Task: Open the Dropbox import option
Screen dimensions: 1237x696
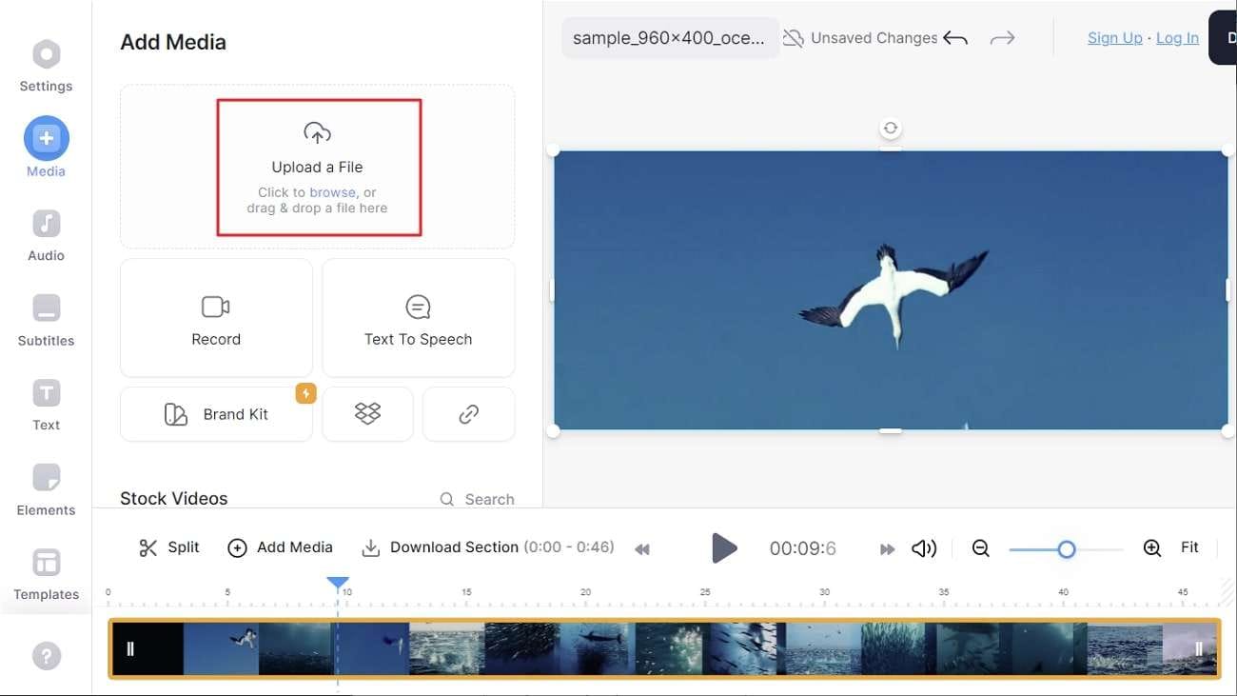Action: pos(367,413)
